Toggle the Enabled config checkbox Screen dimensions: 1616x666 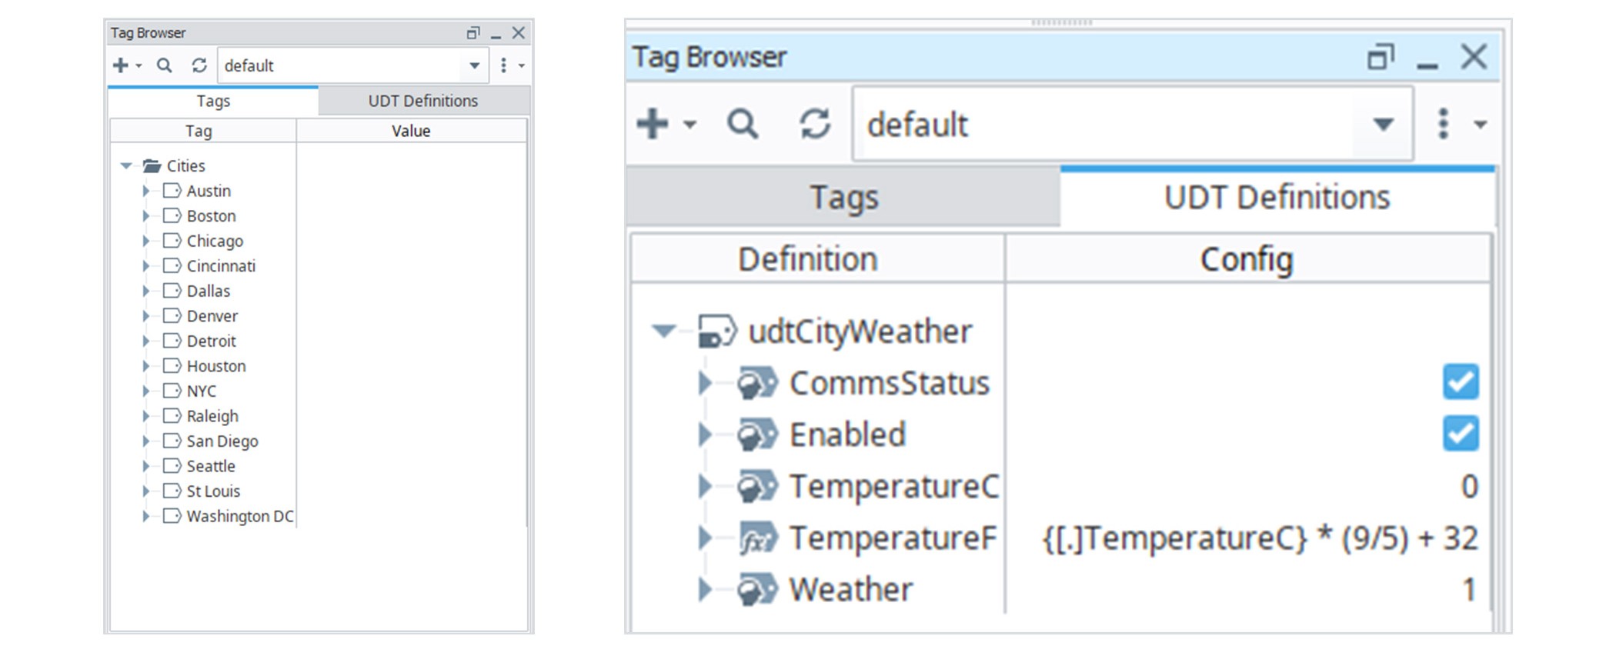pos(1460,434)
